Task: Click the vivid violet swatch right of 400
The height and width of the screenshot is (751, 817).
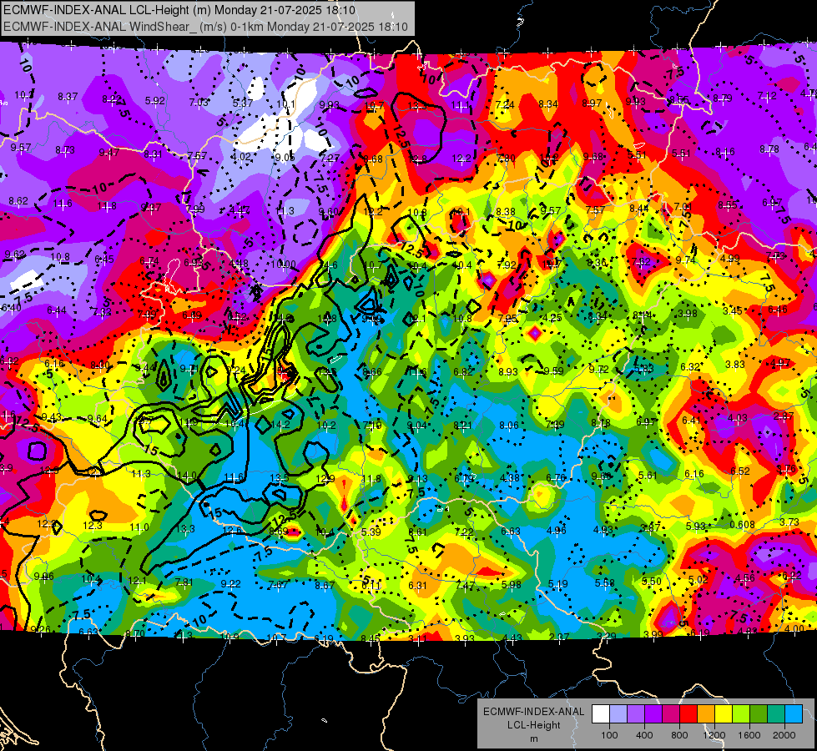Action: (x=653, y=714)
